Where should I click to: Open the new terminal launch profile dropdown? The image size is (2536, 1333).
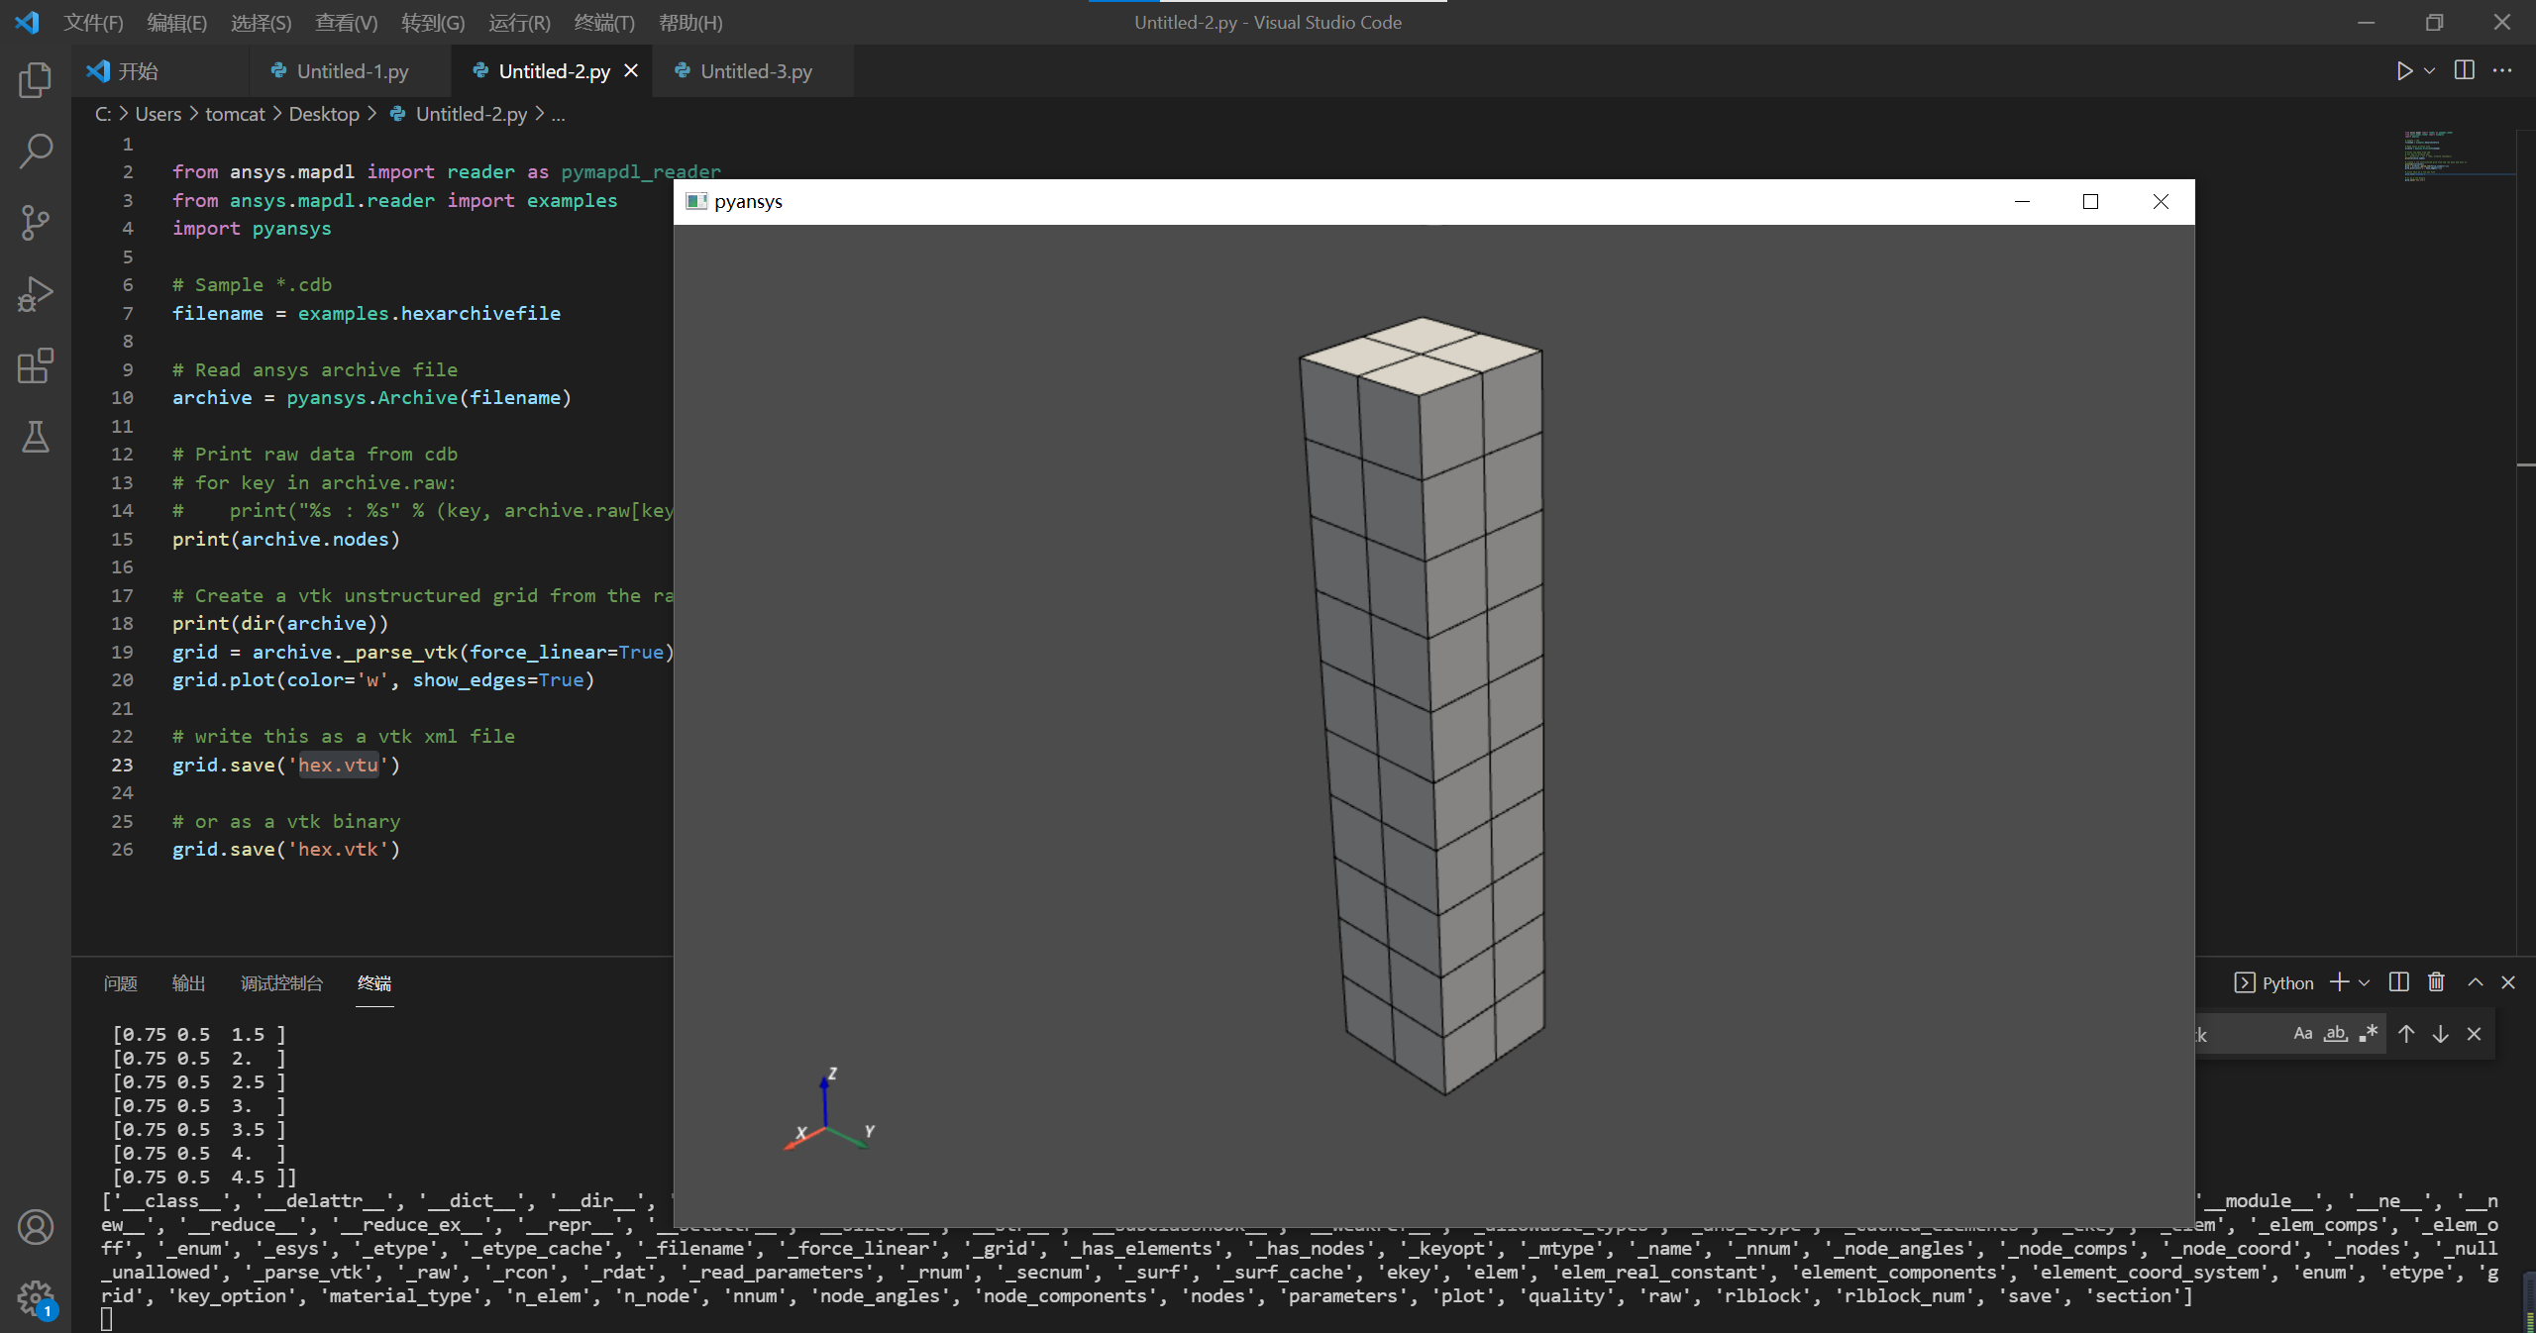coord(2365,983)
